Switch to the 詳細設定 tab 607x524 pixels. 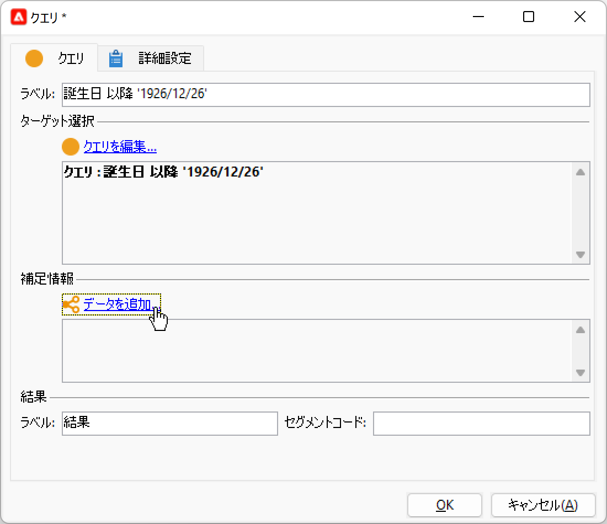(164, 58)
